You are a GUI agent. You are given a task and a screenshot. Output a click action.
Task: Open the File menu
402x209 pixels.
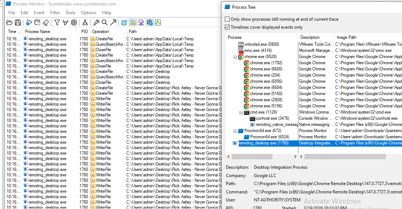point(12,13)
